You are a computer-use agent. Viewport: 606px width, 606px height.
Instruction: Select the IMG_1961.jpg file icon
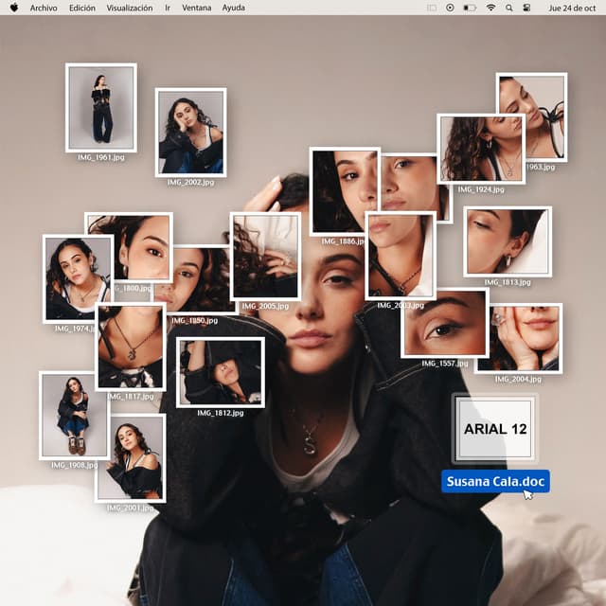coord(100,107)
